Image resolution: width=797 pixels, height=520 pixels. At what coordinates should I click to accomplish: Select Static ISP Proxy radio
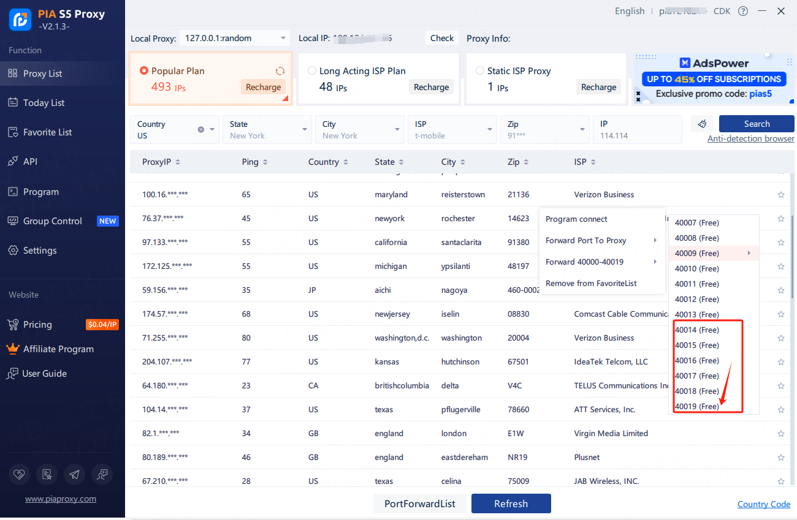tap(480, 71)
